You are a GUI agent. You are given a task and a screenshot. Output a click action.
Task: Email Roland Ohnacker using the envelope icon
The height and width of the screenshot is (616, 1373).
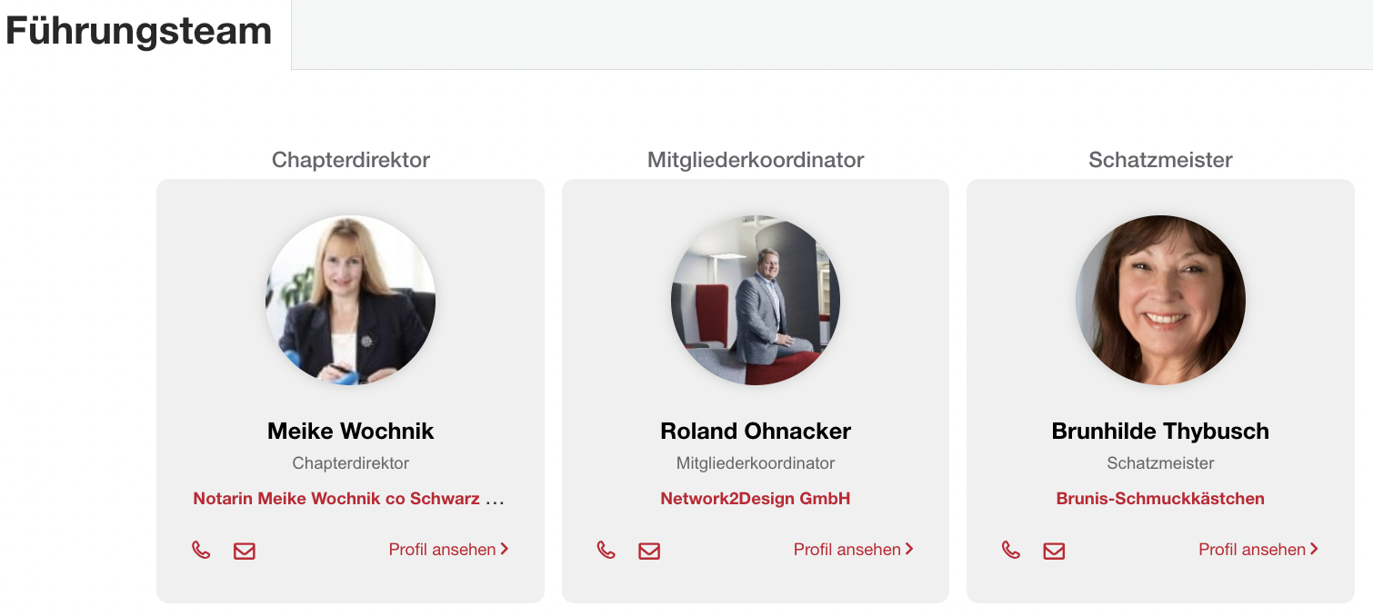click(x=649, y=551)
